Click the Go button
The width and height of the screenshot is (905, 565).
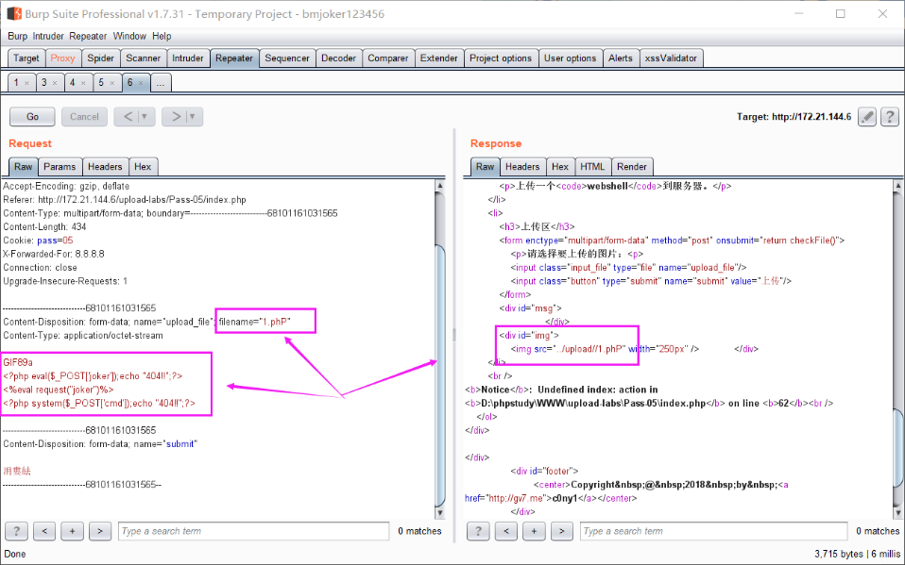(x=32, y=116)
